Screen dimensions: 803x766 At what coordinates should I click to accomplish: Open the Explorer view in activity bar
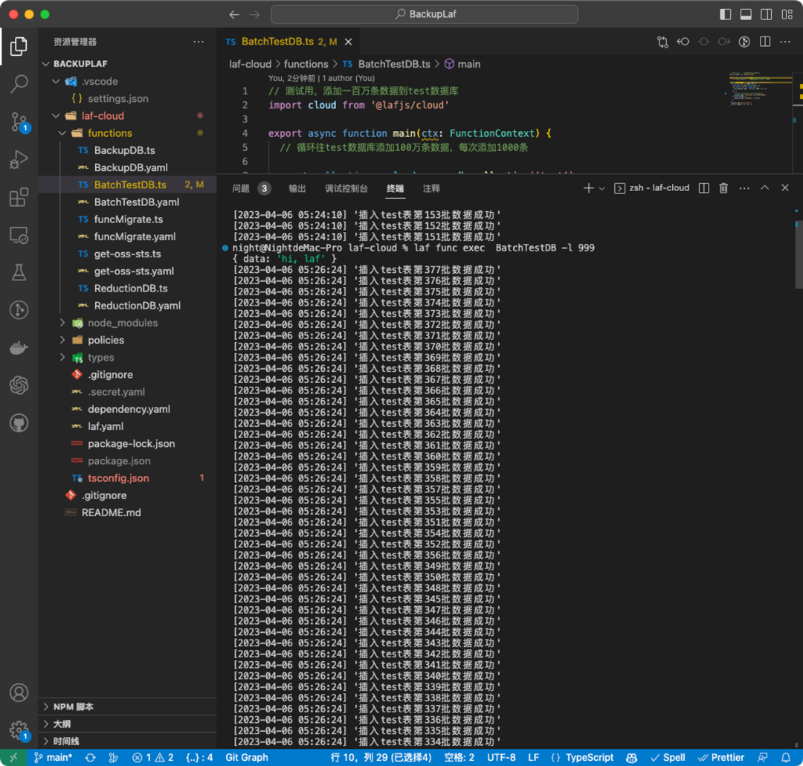point(19,46)
